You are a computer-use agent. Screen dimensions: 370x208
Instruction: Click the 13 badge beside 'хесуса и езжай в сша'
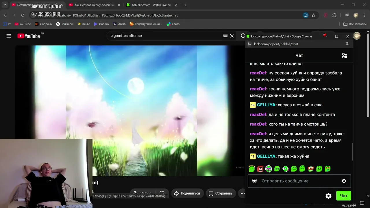253,105
